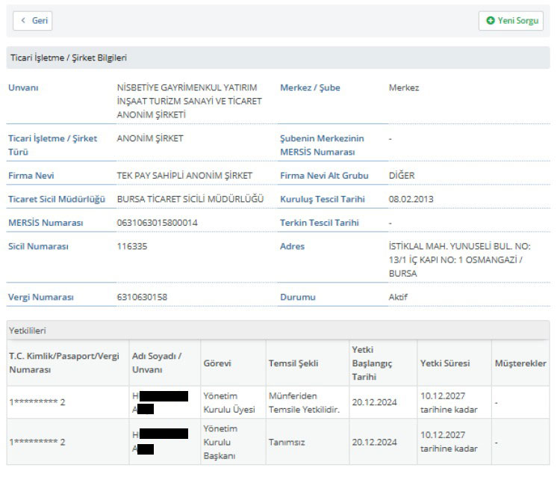Click the NİSBETİYE GAYRİMENKUL company title text
This screenshot has width=560, height=477.
(189, 101)
